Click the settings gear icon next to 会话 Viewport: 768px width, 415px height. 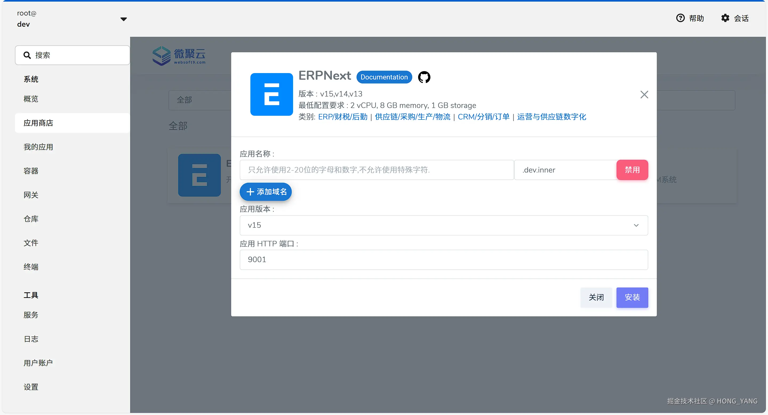(x=725, y=18)
